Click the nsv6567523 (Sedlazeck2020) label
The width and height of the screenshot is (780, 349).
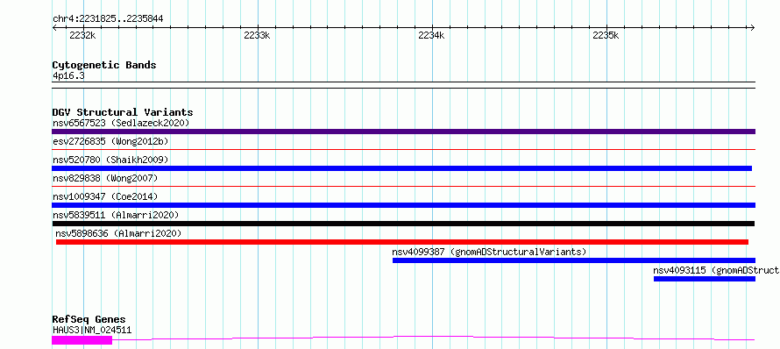pyautogui.click(x=121, y=123)
